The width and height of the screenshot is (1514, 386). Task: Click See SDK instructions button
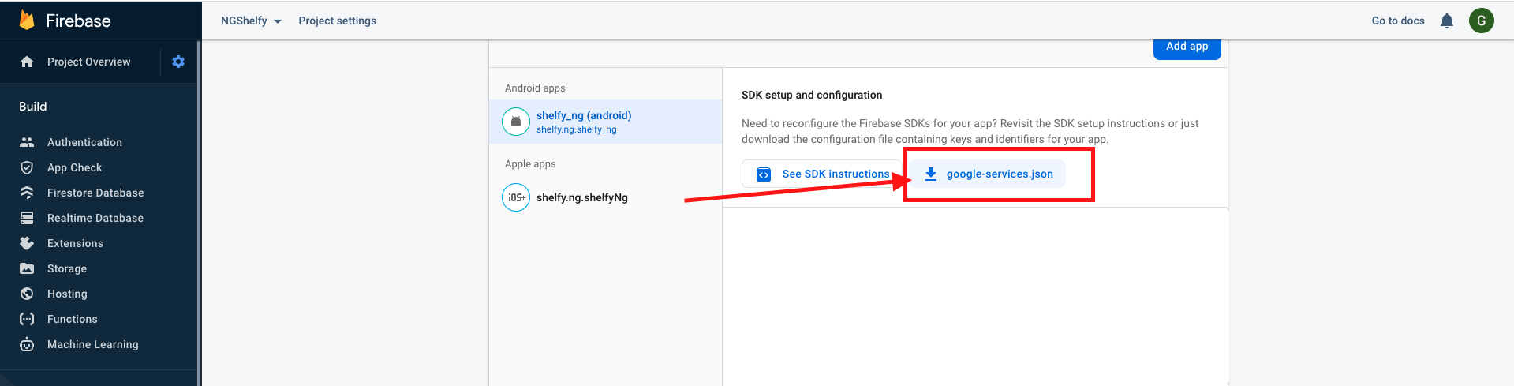[x=823, y=174]
